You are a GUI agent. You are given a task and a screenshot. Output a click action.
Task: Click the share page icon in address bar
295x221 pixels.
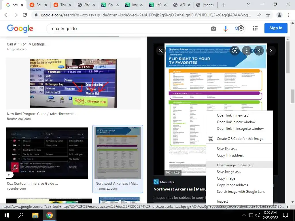(259, 15)
